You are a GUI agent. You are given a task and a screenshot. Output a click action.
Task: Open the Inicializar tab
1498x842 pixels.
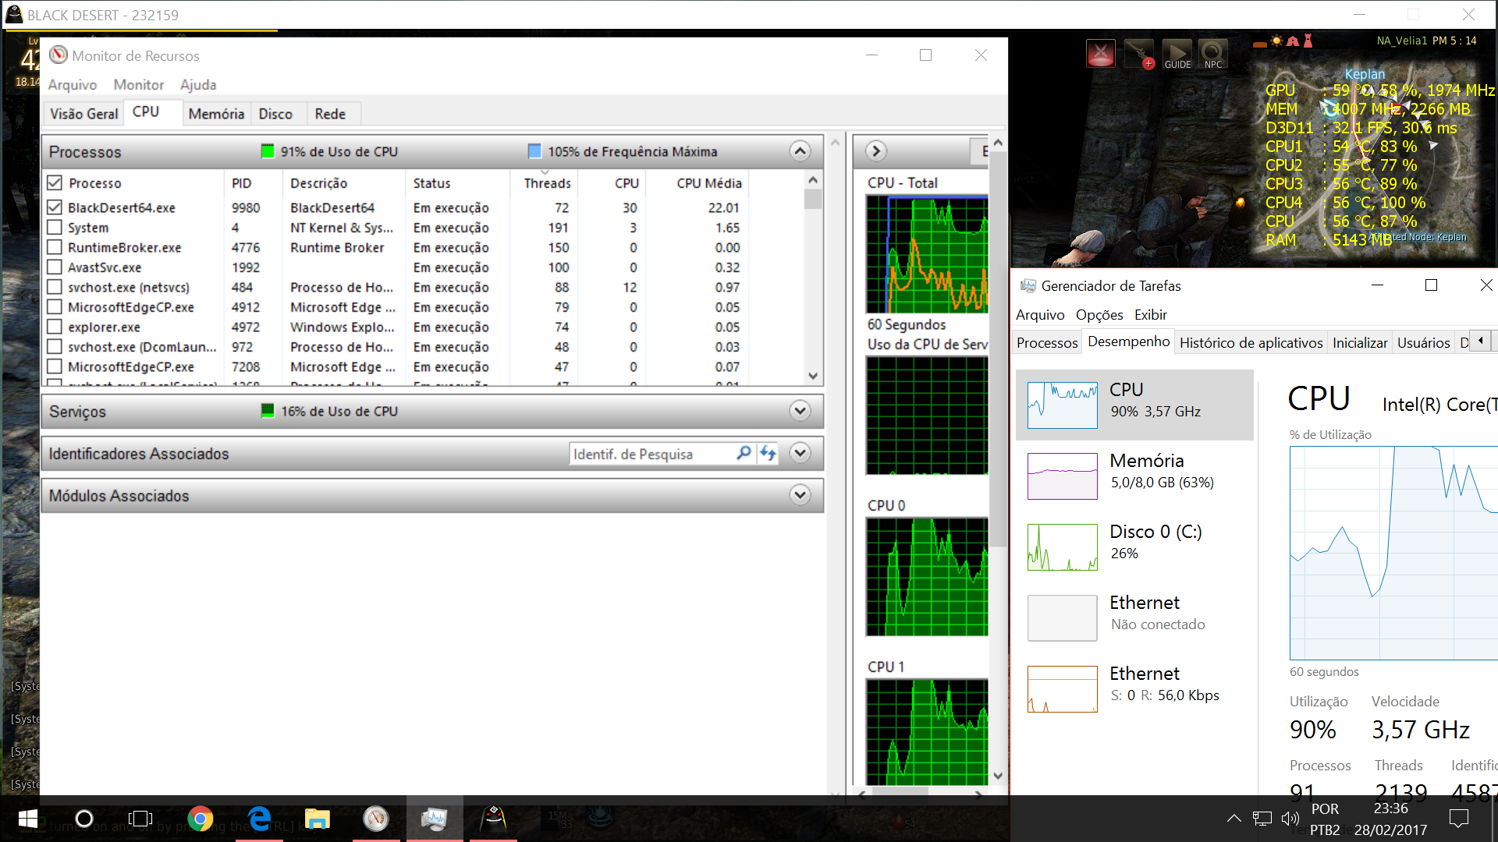tap(1360, 343)
